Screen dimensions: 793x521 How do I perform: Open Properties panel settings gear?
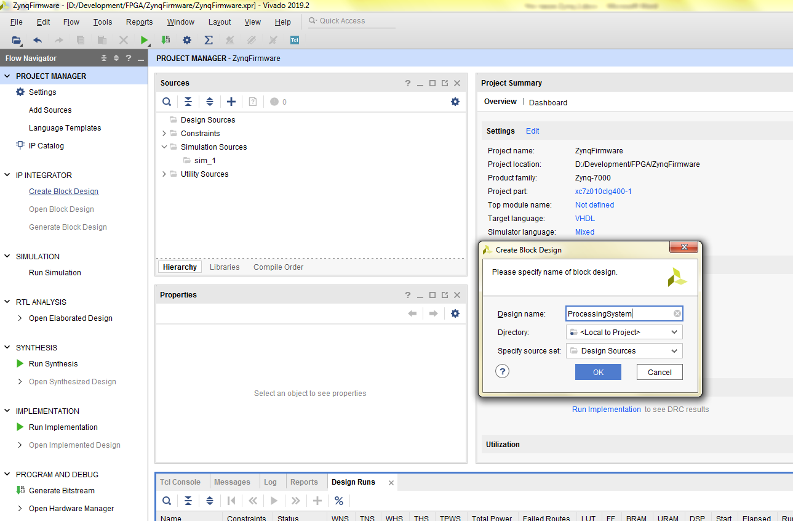[x=455, y=313]
